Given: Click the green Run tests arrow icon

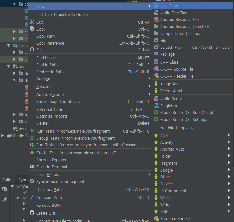Looking at the screenshot, I should (32, 131).
